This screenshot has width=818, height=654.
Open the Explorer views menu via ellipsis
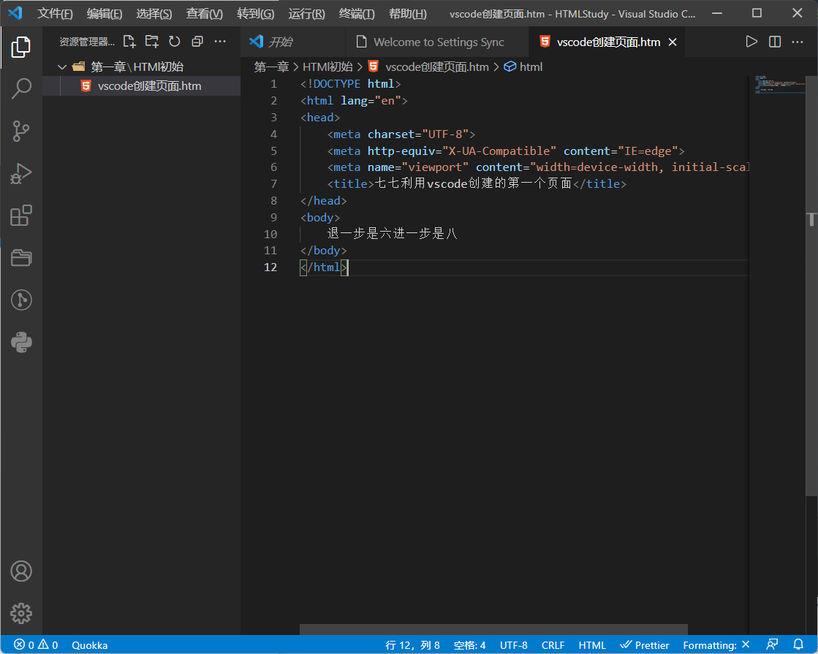click(220, 42)
